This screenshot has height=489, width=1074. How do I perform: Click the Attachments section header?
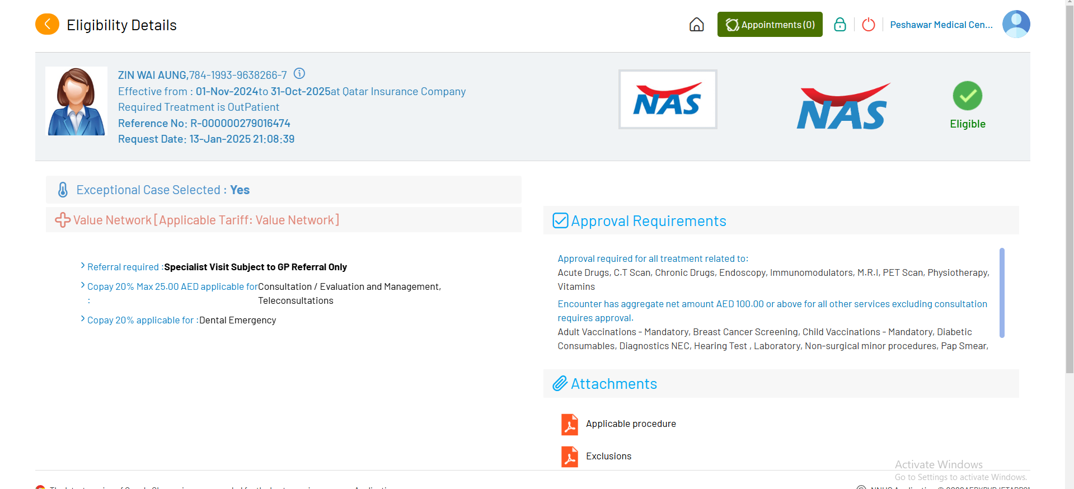(x=613, y=384)
